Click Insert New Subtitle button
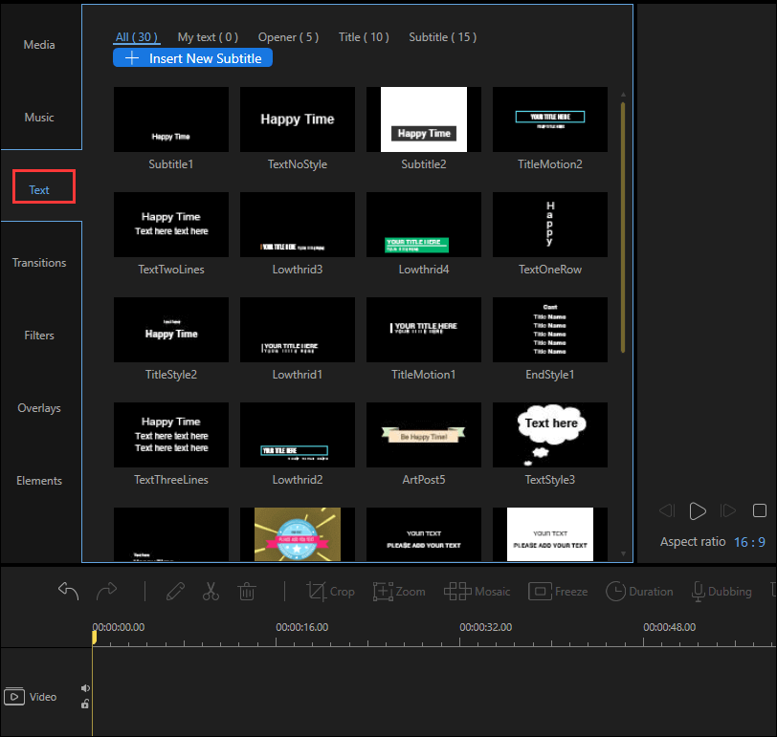777x737 pixels. point(193,58)
